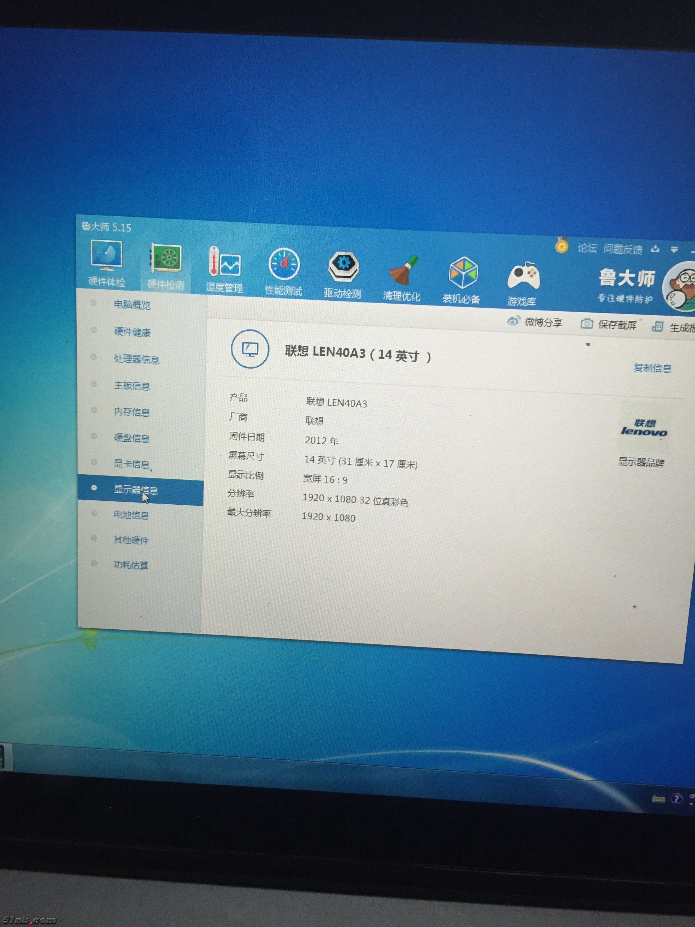
Task: Click heading 联想 LEN40A3 ( 14 英寸 )
Action: click(358, 354)
